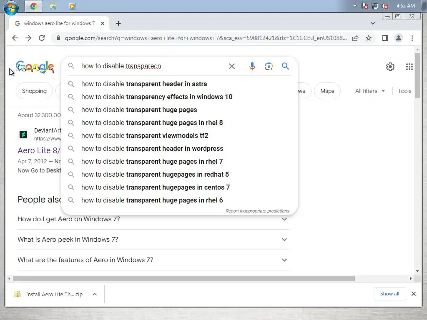Filter results by Maps
This screenshot has height=320, width=427.
327,91
